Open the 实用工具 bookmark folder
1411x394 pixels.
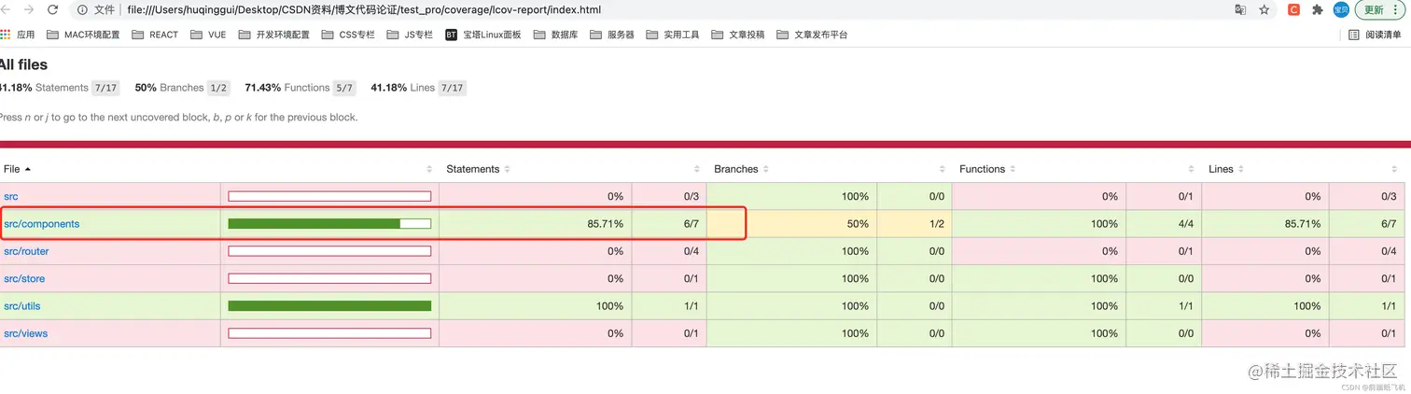673,35
